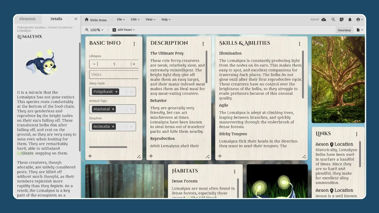Open Unforgotten Realms breadcrumb
Viewport: 379px width, 213px height.
coord(31,27)
